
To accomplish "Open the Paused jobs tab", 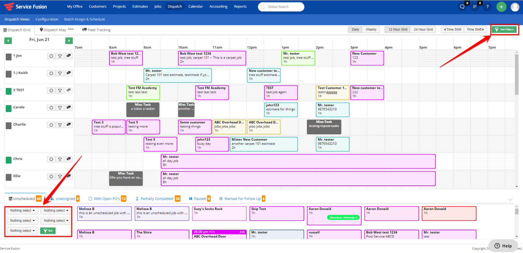I will tap(200, 199).
